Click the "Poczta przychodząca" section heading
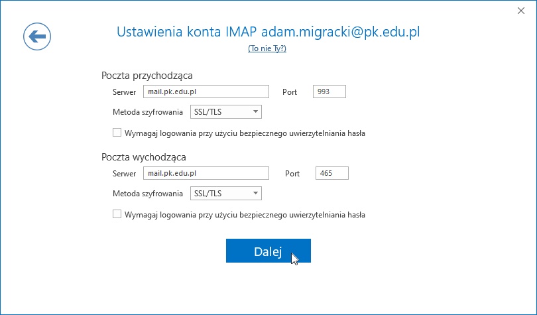 (147, 76)
